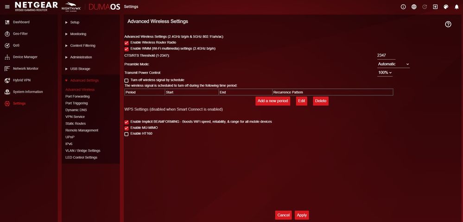Image resolution: width=463 pixels, height=222 pixels.
Task: Click the logout arrow icon
Action: pos(435,7)
